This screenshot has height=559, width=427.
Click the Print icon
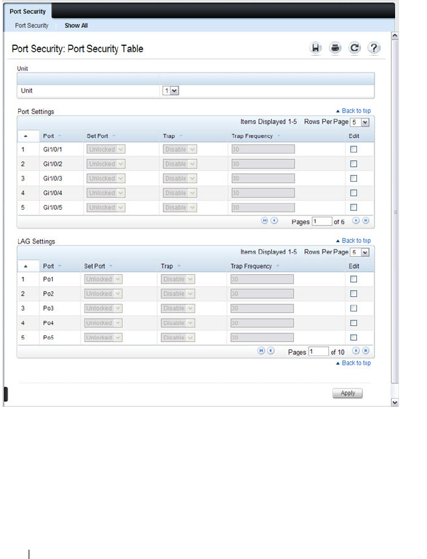(x=335, y=48)
